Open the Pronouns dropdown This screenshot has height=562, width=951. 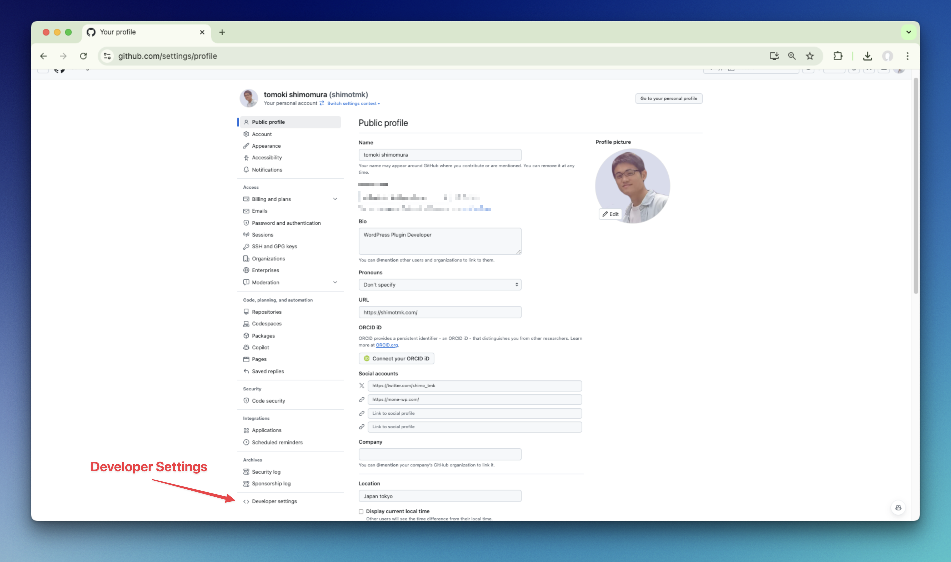click(440, 285)
